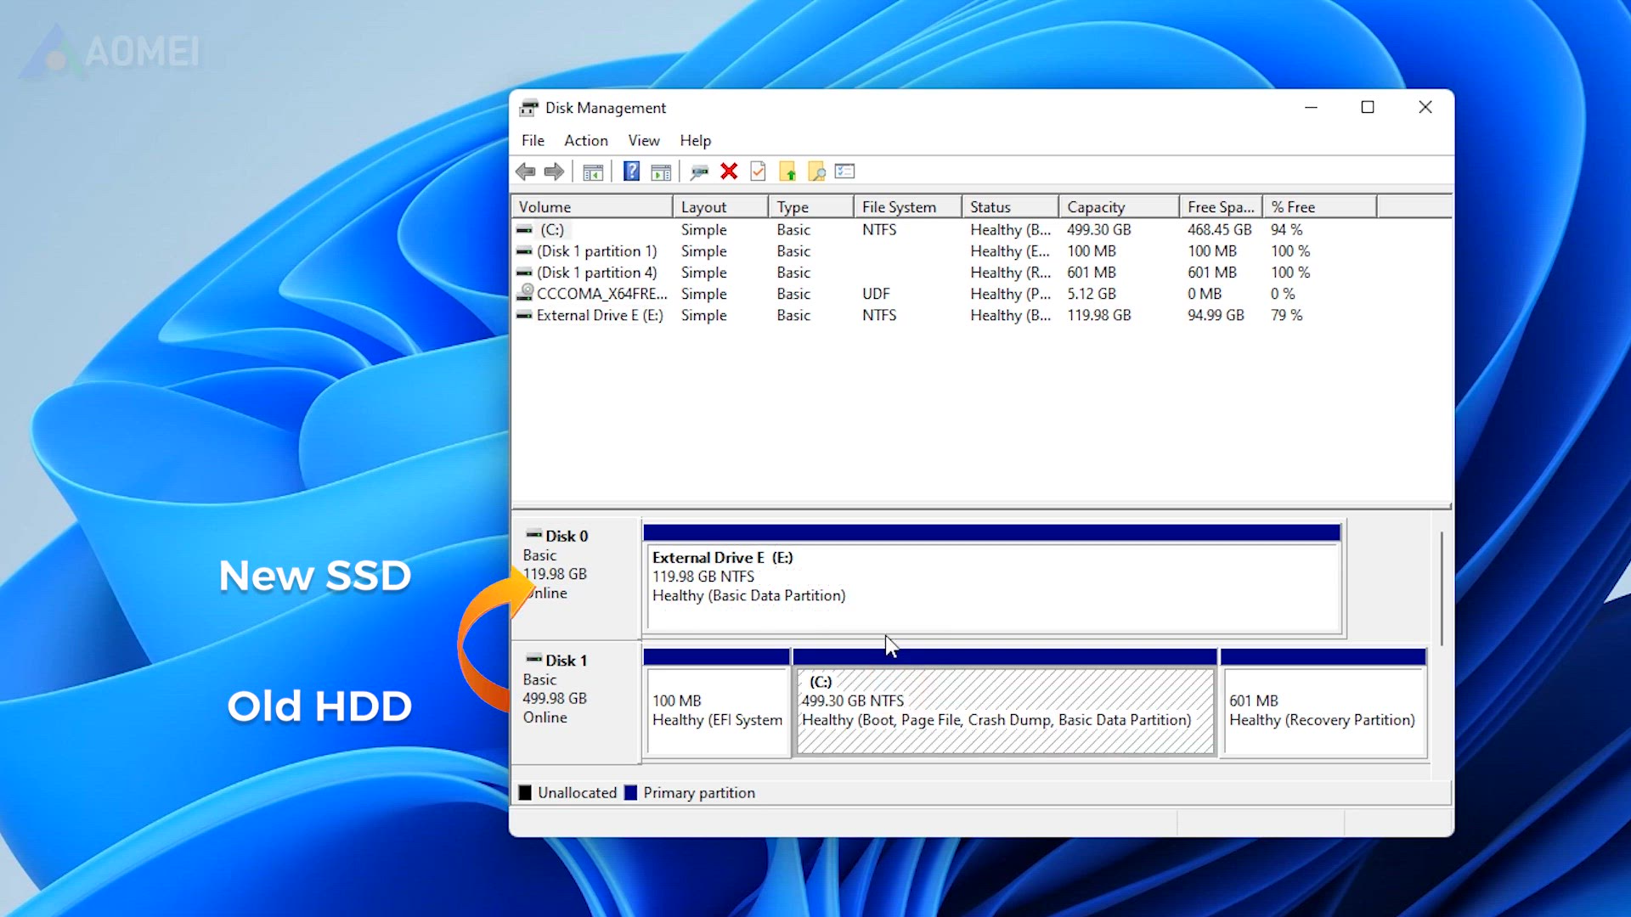Open the Help menu

click(695, 141)
